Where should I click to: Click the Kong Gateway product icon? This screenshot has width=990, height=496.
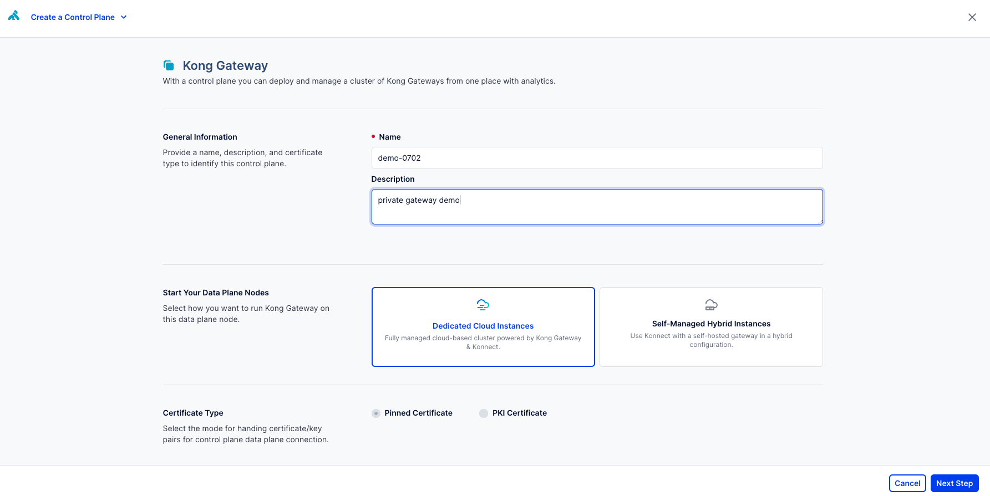click(x=169, y=65)
